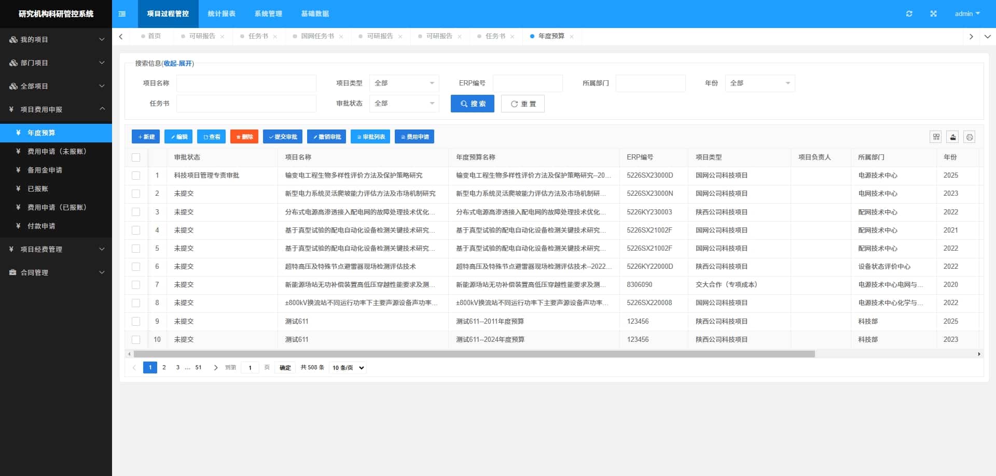Select the checkbox for row 9 测试611
Image resolution: width=996 pixels, height=476 pixels.
(136, 321)
